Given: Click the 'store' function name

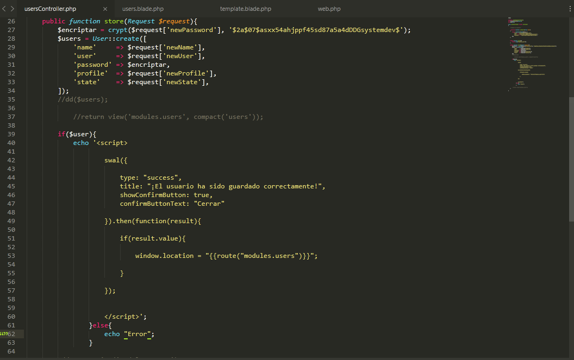Looking at the screenshot, I should pos(114,21).
